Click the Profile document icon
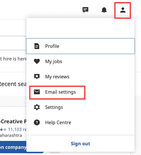 pos(37,46)
